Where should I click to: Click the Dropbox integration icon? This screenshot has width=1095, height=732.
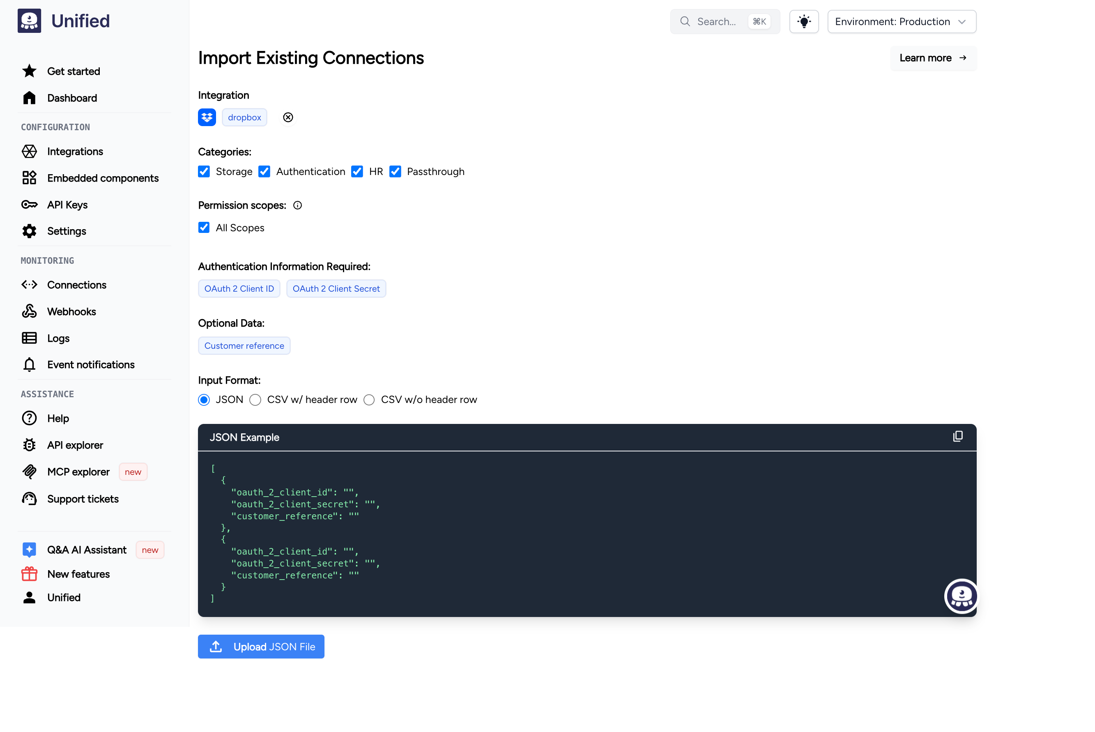tap(207, 117)
